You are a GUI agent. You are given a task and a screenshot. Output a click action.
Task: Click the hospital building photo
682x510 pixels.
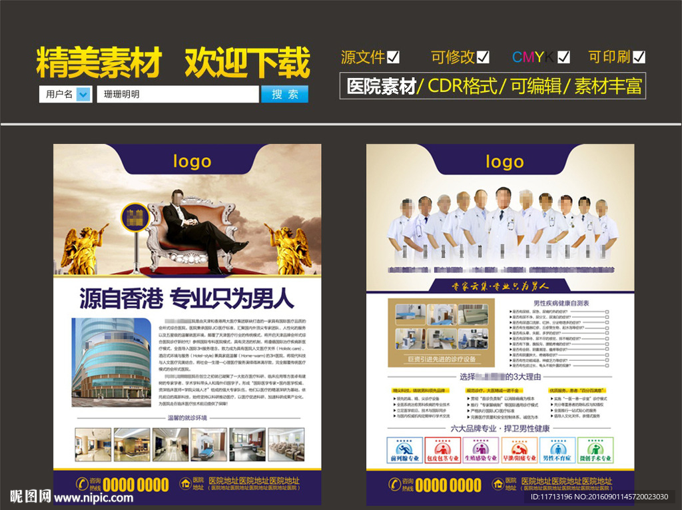(111, 362)
